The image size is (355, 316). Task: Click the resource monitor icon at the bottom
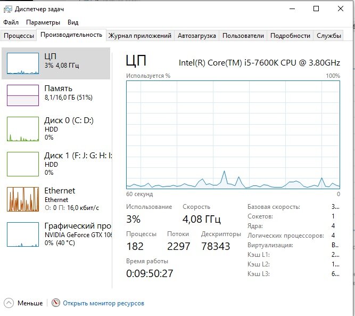point(56,303)
